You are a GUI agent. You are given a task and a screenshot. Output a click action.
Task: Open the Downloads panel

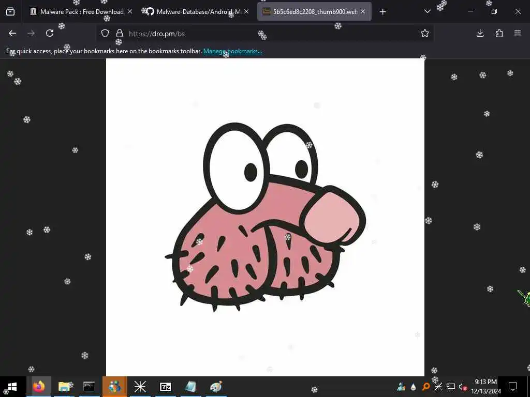(x=480, y=33)
